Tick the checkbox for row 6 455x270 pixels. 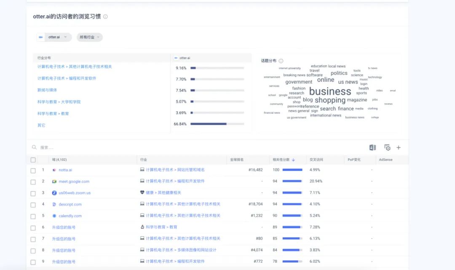[33, 228]
